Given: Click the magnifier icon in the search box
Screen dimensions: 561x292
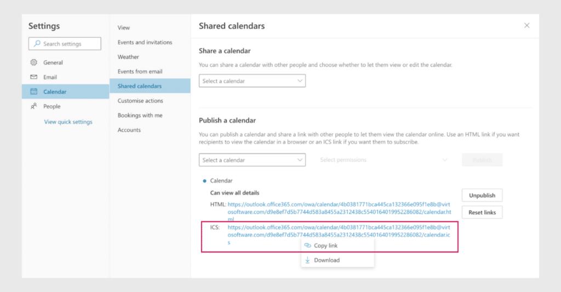Looking at the screenshot, I should pos(37,44).
